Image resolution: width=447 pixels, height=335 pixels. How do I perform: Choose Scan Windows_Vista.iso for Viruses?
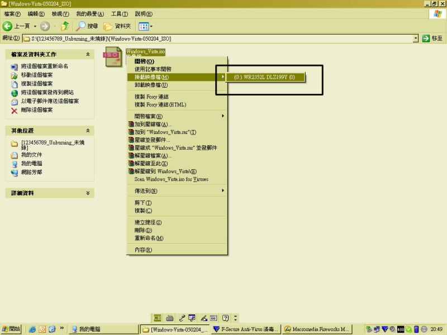click(177, 179)
